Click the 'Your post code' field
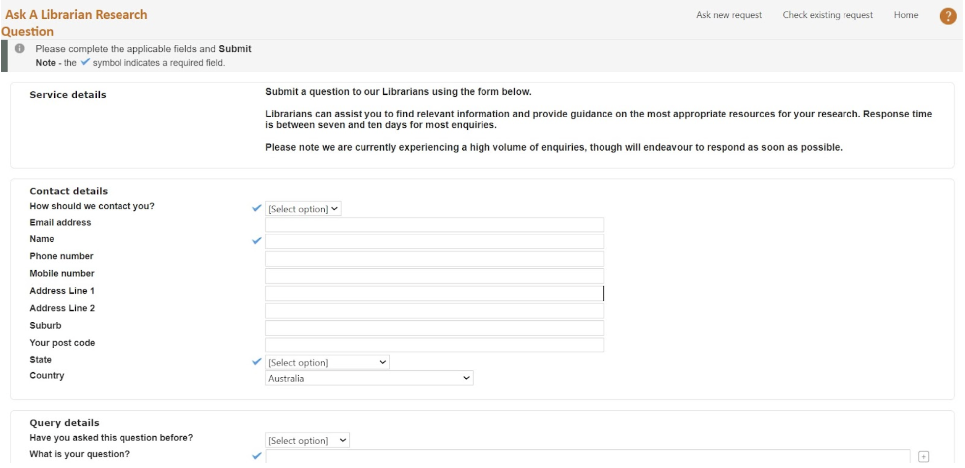Image resolution: width=965 pixels, height=468 pixels. coord(435,345)
